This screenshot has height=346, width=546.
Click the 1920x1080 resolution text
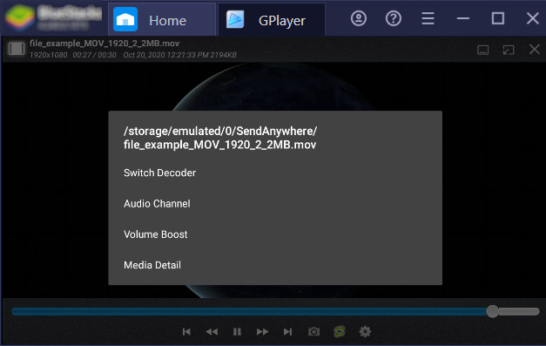[x=49, y=55]
